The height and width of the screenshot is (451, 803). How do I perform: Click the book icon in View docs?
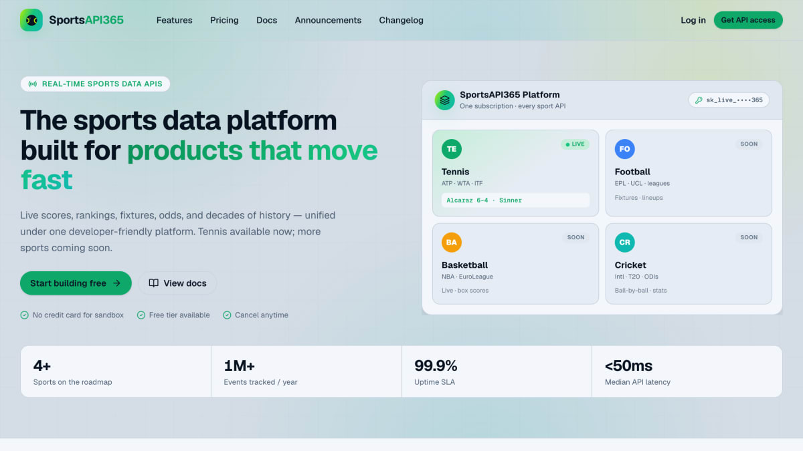click(154, 283)
